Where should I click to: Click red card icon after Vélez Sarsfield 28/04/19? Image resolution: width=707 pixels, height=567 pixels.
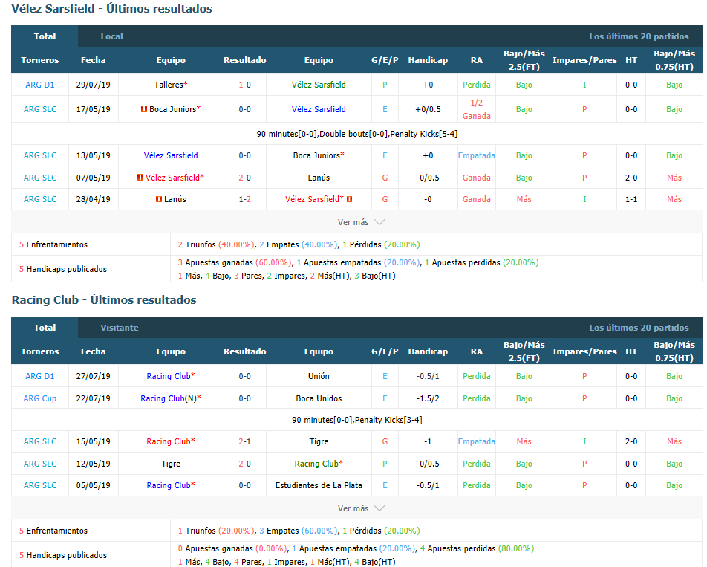pos(350,199)
